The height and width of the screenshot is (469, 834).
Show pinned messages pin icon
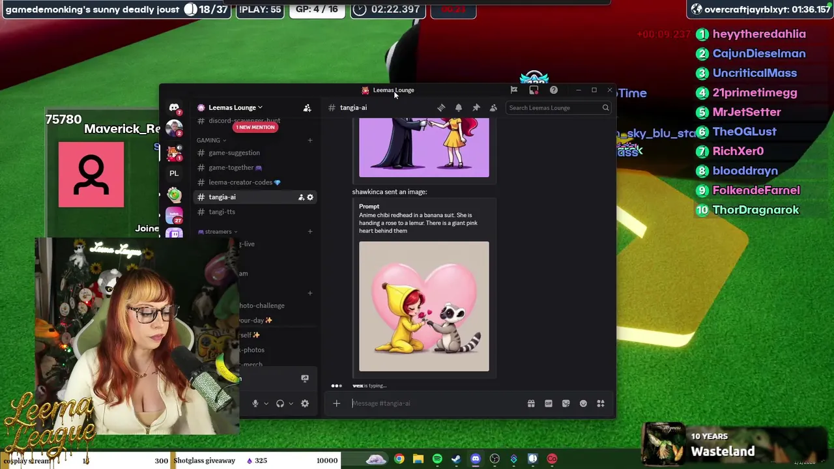coord(476,107)
